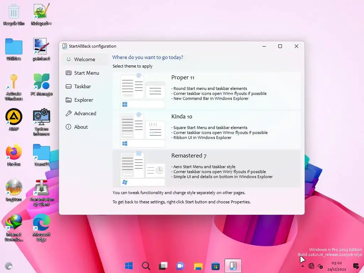The width and height of the screenshot is (364, 273).
Task: Click the taskbar Search magnifier
Action: coord(146,266)
